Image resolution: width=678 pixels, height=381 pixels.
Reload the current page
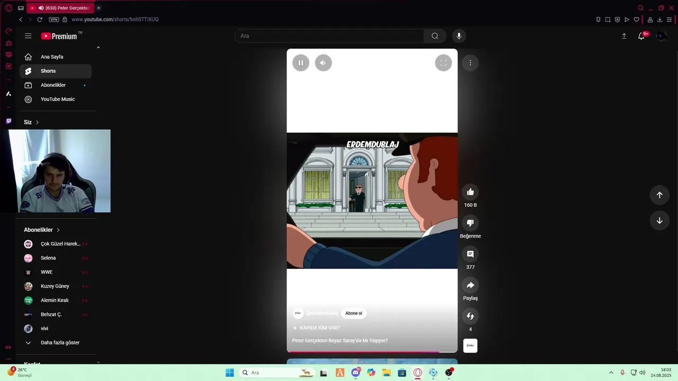[39, 20]
